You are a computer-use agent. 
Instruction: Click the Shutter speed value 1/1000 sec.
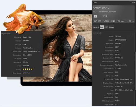coord(119,86)
